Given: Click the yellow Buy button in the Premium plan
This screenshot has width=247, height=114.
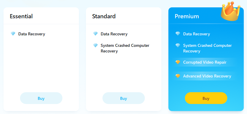Looking at the screenshot, I should (x=206, y=98).
